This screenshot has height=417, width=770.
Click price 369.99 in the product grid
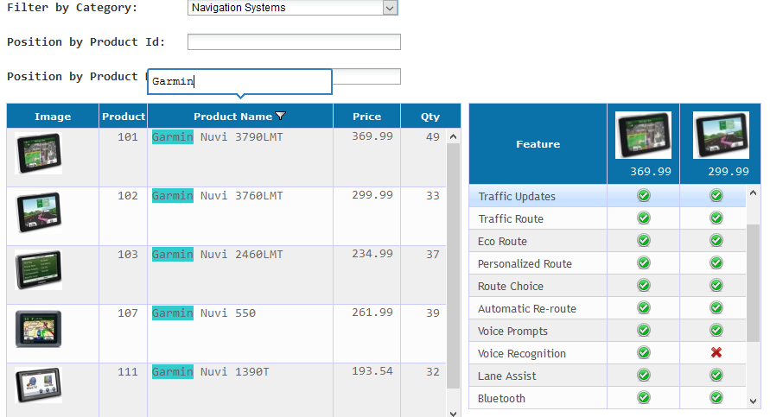[372, 136]
